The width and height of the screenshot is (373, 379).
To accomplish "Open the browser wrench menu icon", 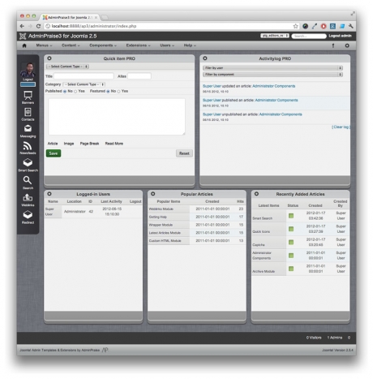I will click(351, 26).
